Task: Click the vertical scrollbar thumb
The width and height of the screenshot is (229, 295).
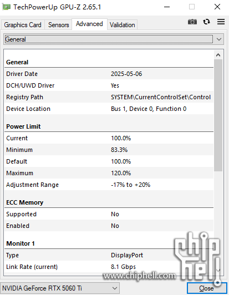Action: click(x=218, y=115)
